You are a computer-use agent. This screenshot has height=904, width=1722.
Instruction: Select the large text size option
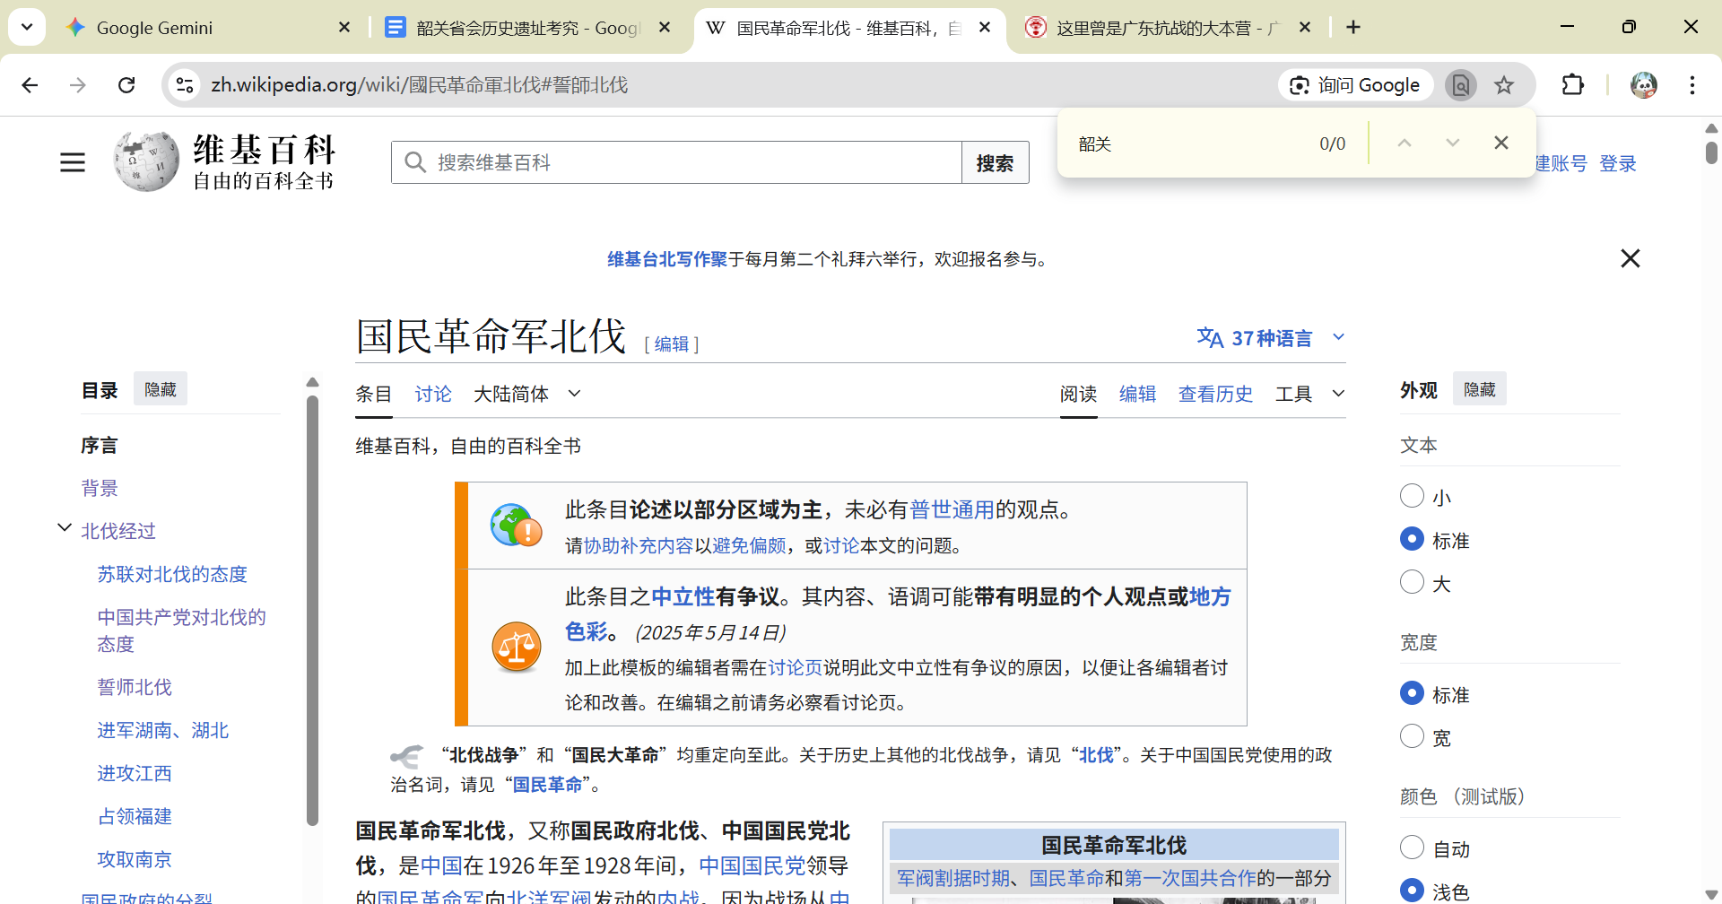coord(1412,582)
